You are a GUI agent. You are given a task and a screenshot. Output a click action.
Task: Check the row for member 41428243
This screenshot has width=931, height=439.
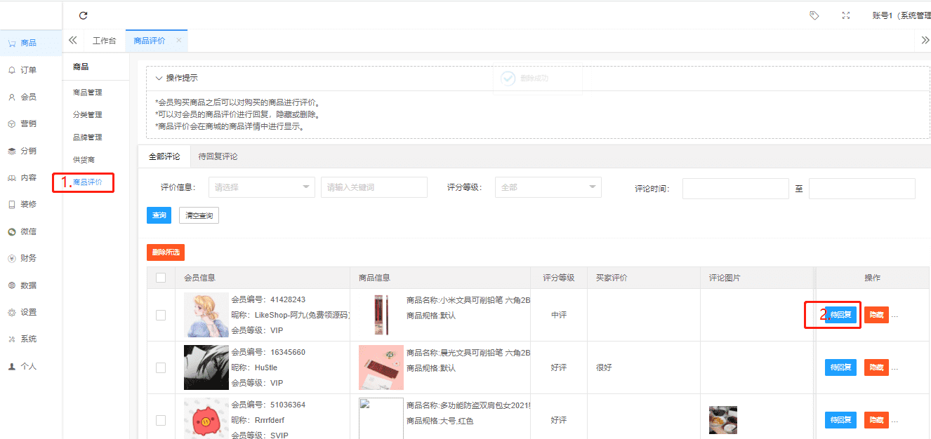pyautogui.click(x=161, y=315)
